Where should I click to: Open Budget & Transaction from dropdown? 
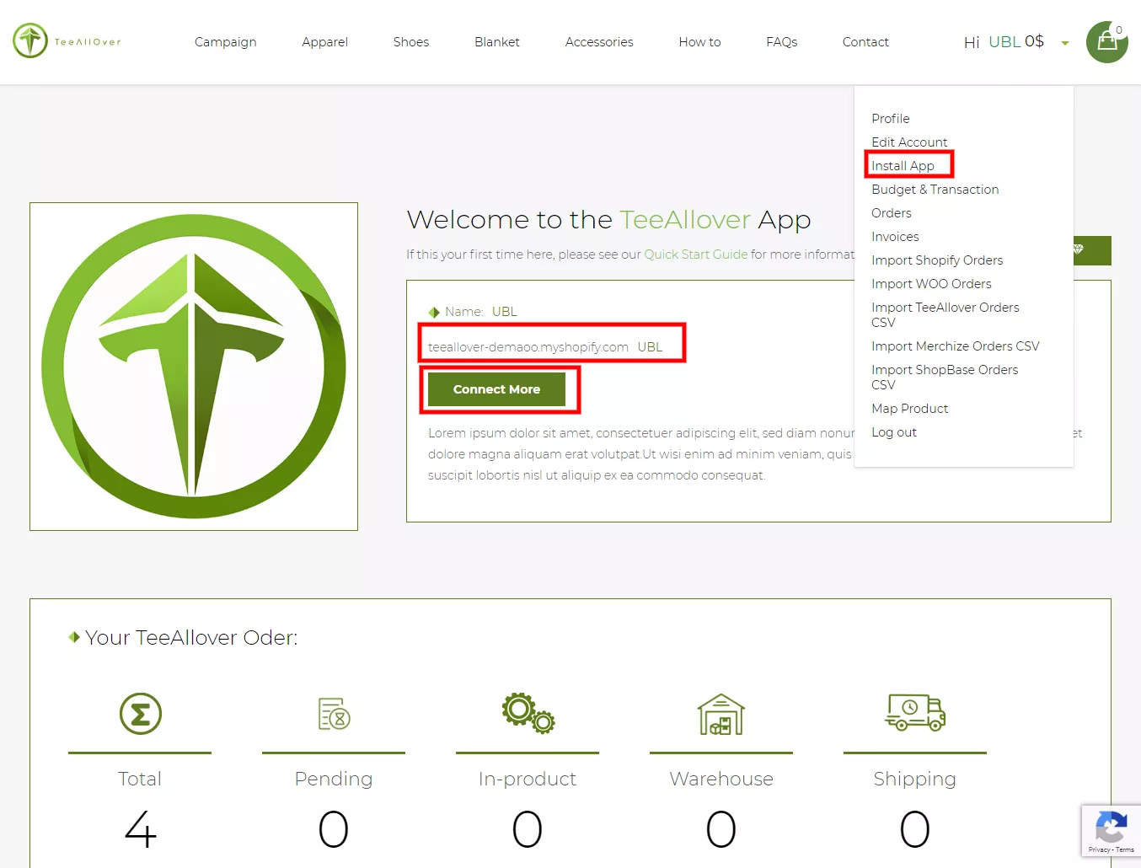935,190
